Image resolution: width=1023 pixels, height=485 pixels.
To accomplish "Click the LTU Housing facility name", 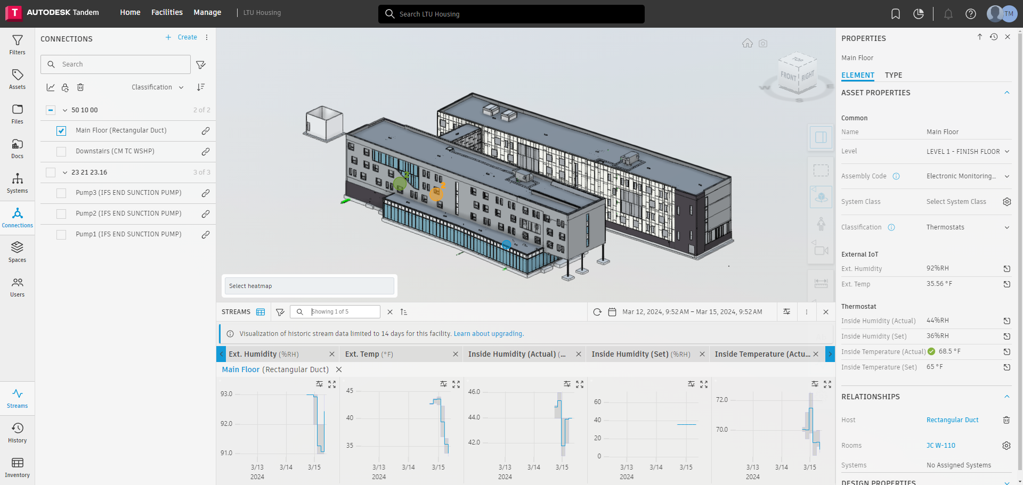I will [262, 13].
